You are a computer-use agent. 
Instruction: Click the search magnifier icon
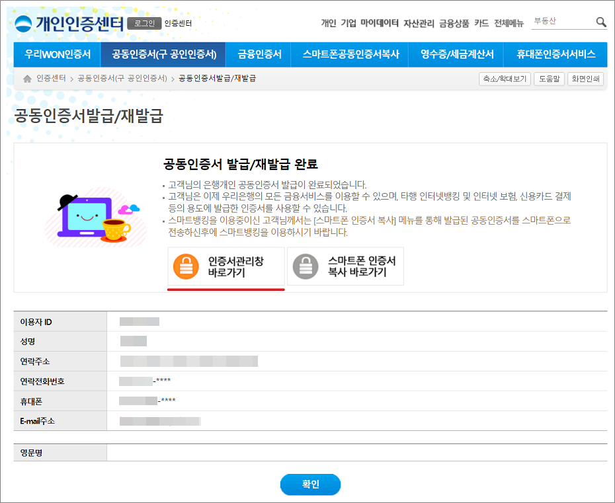pos(599,22)
